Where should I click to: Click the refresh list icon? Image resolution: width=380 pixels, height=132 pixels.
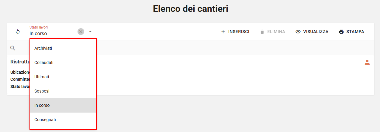[18, 32]
